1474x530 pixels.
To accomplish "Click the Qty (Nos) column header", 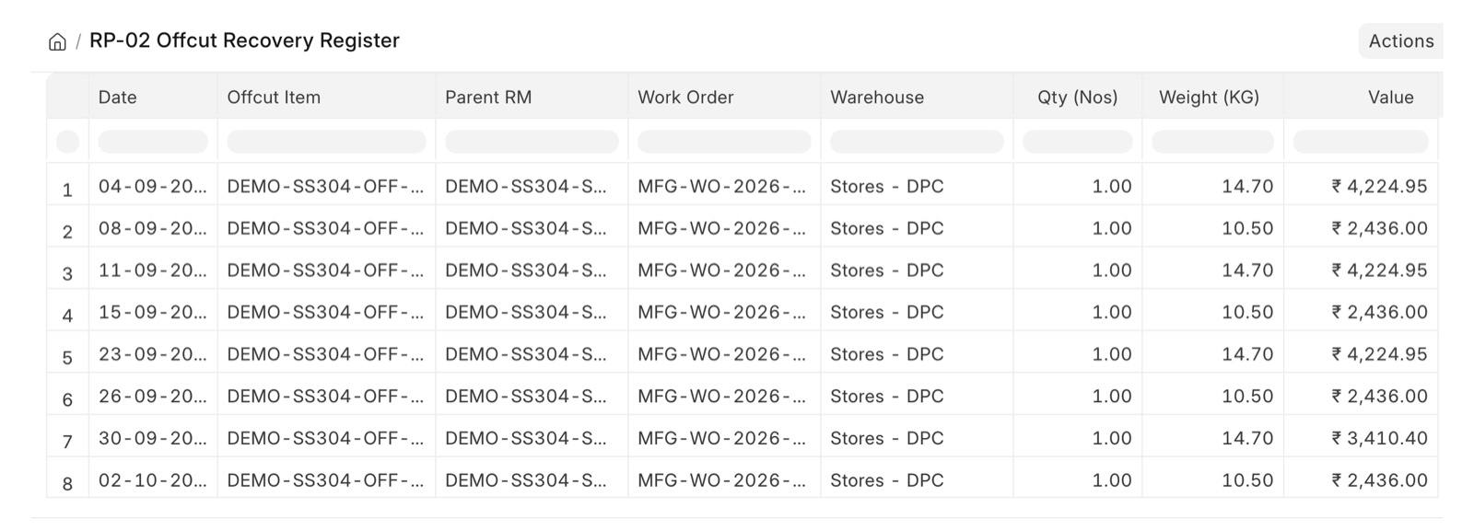I will [x=1078, y=97].
